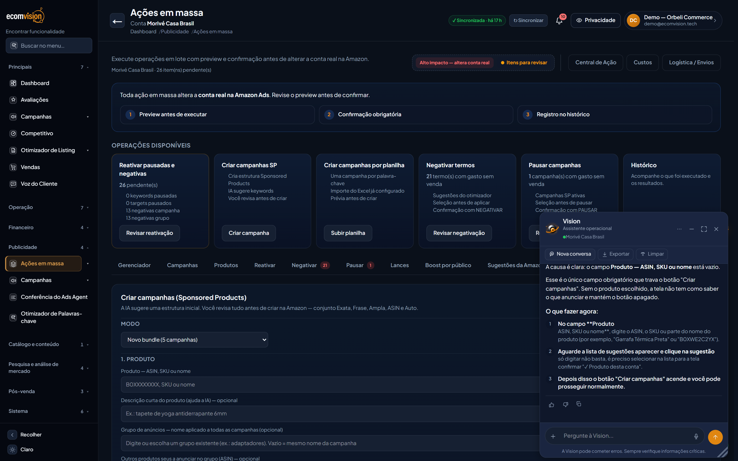
Task: Click the DC avatar circle
Action: tap(633, 20)
